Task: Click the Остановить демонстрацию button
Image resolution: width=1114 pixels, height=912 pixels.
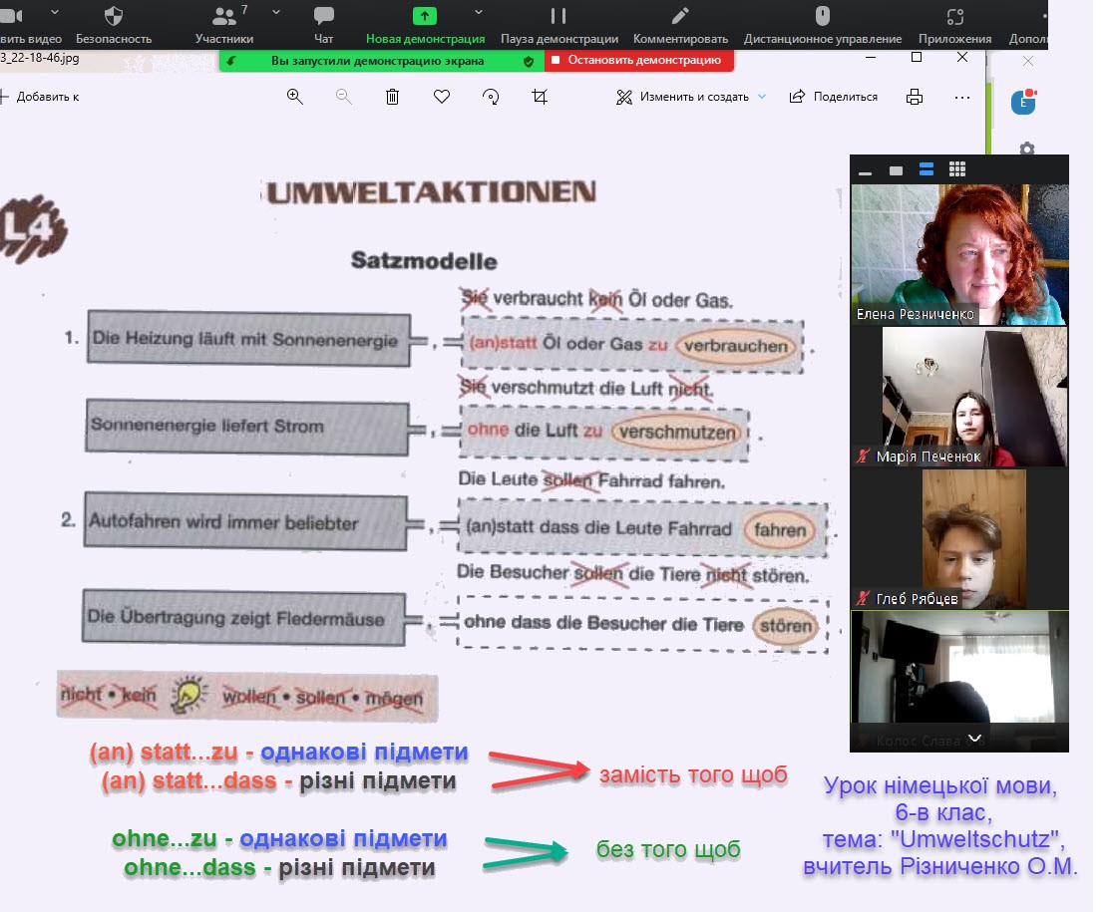Action: pos(638,60)
